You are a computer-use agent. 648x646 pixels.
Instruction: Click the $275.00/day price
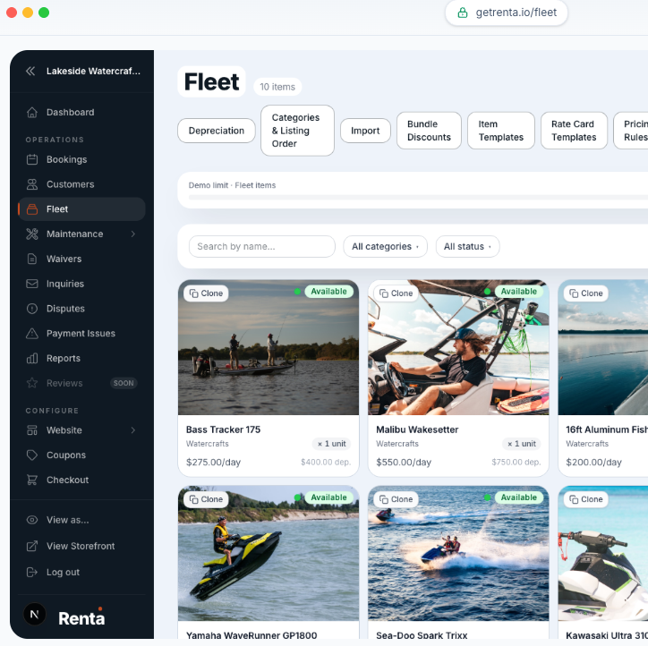point(213,463)
